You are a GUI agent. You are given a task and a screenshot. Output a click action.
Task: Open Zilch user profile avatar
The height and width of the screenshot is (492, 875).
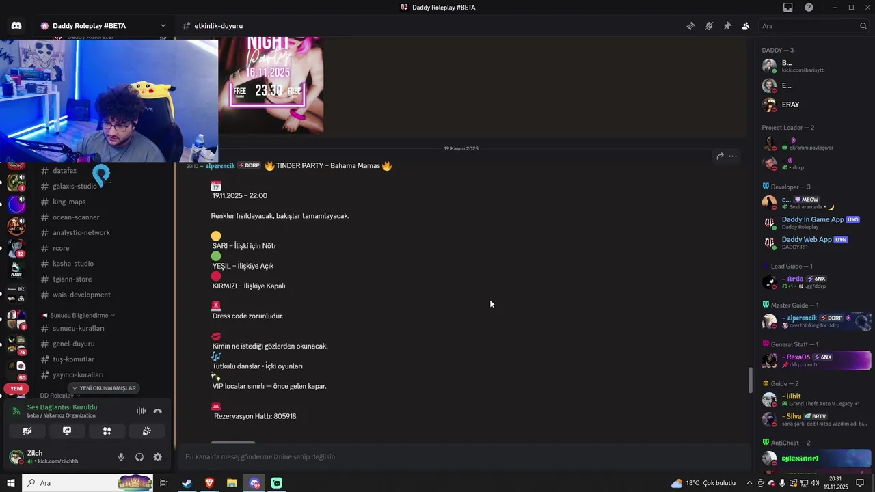[x=16, y=456]
